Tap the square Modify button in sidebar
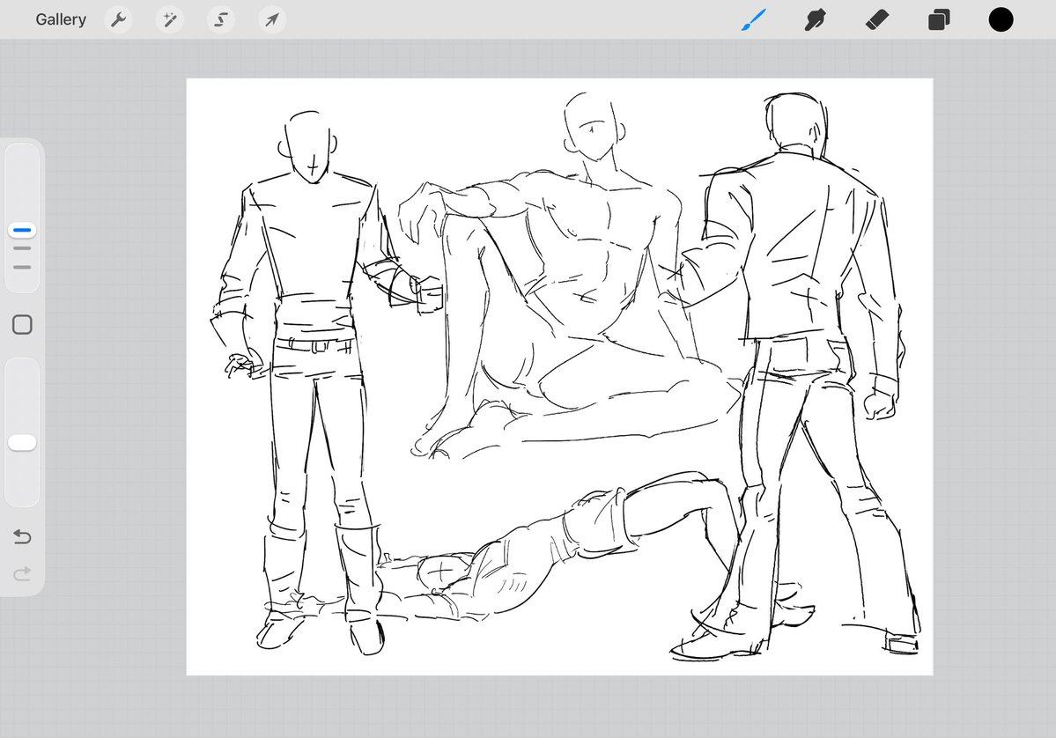1056x738 pixels. click(x=22, y=325)
